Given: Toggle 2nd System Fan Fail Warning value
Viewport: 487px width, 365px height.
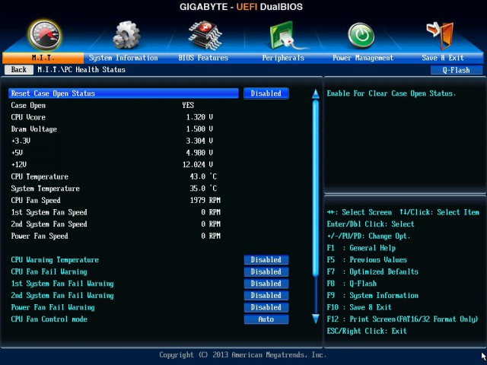Looking at the screenshot, I should coord(266,295).
